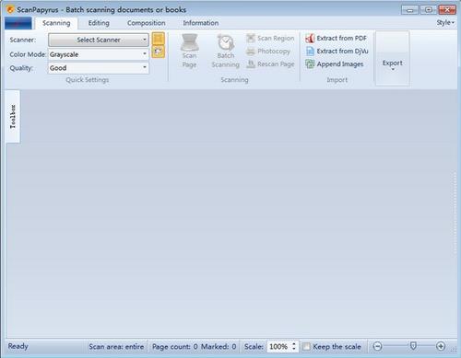Select the Photocopy printer icon

[x=251, y=52]
